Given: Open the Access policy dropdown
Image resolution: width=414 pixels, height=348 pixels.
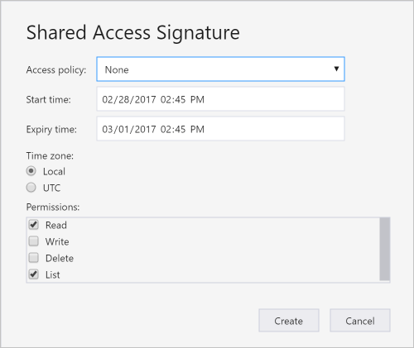Looking at the screenshot, I should 220,69.
